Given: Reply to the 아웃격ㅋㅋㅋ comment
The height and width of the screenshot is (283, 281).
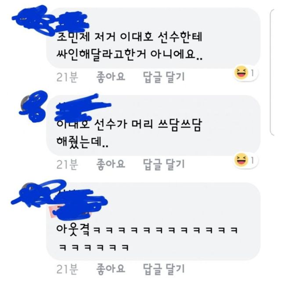Looking at the screenshot, I should [164, 269].
